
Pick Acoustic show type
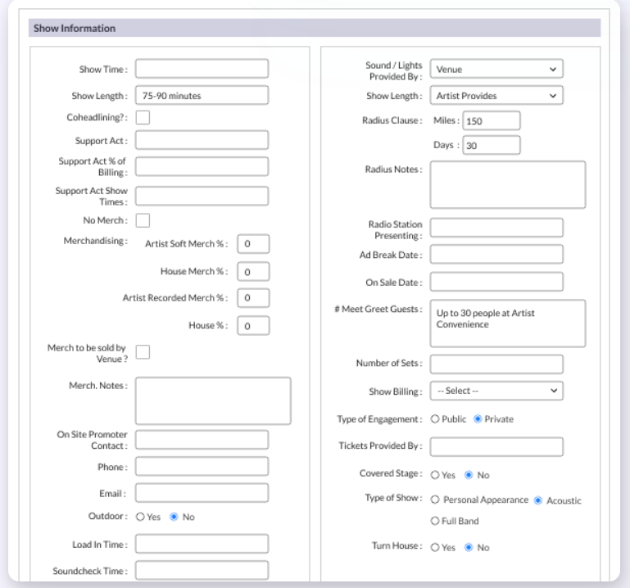tap(538, 500)
